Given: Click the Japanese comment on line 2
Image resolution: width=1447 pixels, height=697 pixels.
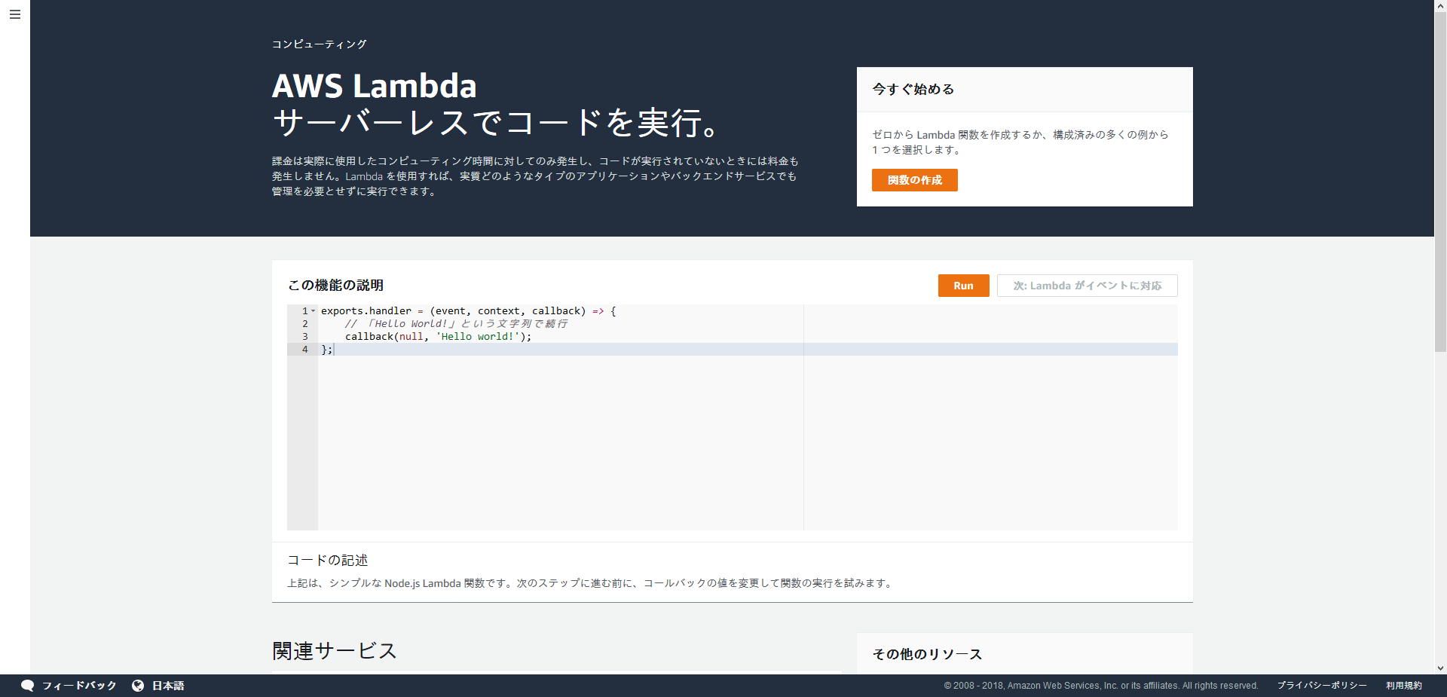Looking at the screenshot, I should [x=456, y=324].
